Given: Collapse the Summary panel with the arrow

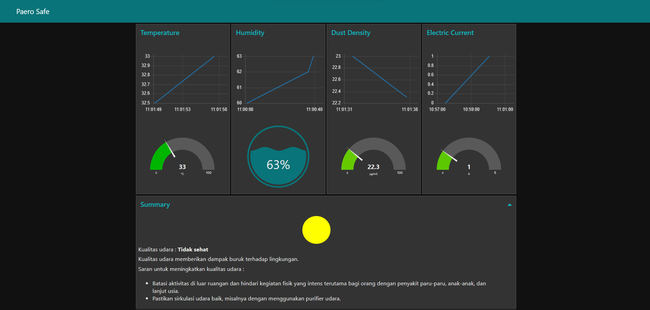Looking at the screenshot, I should point(509,205).
